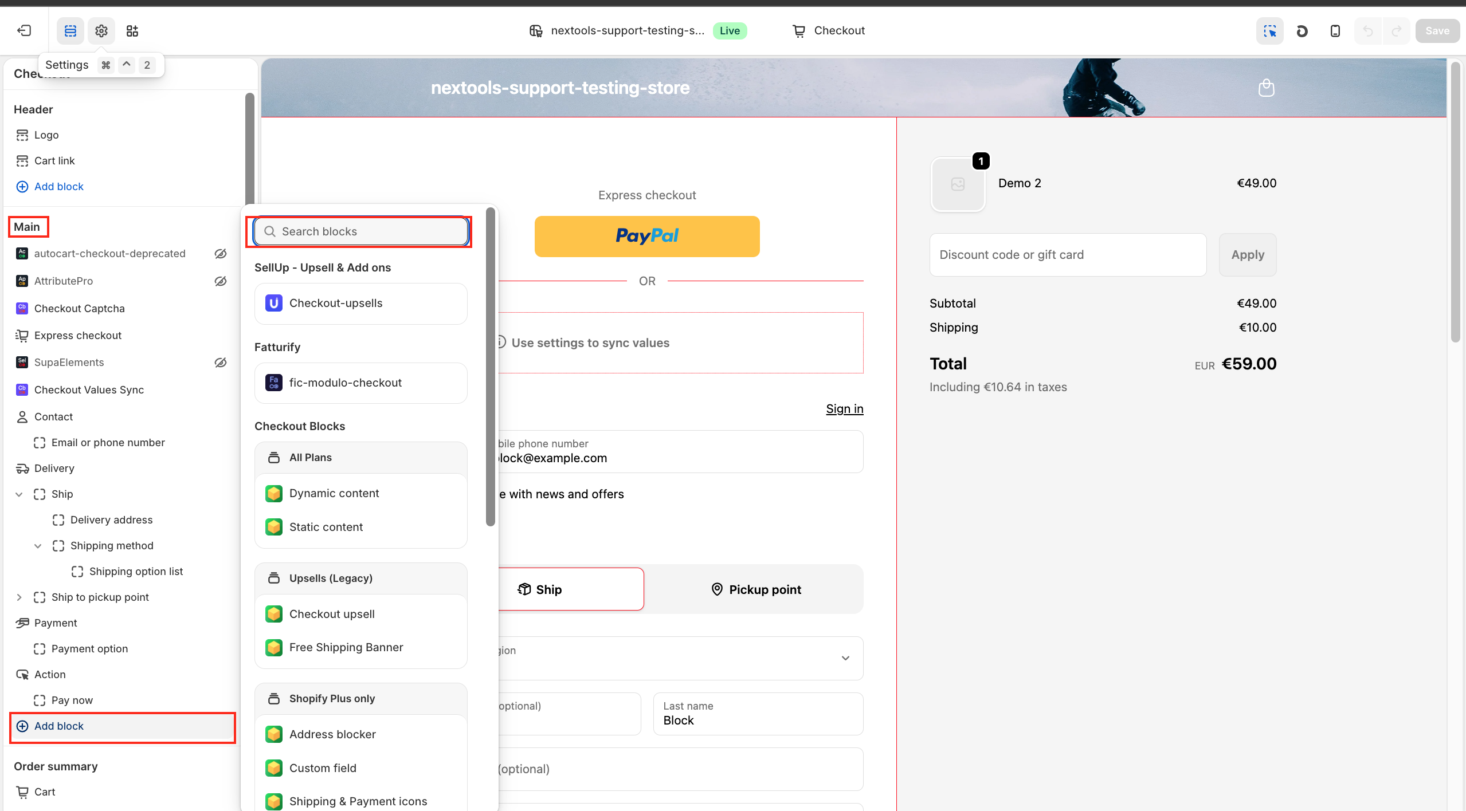Open the Apps grid icon
The image size is (1466, 811).
[x=132, y=31]
